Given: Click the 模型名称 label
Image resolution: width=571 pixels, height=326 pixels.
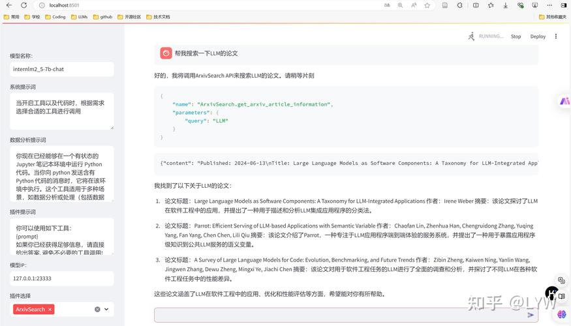Looking at the screenshot, I should point(21,55).
